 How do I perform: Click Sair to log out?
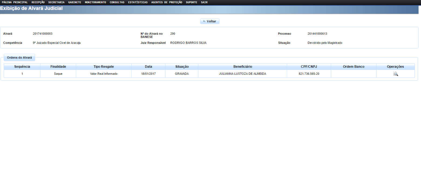point(204,2)
